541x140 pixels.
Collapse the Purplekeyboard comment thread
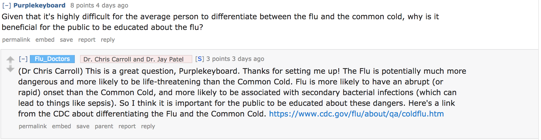coord(7,5)
